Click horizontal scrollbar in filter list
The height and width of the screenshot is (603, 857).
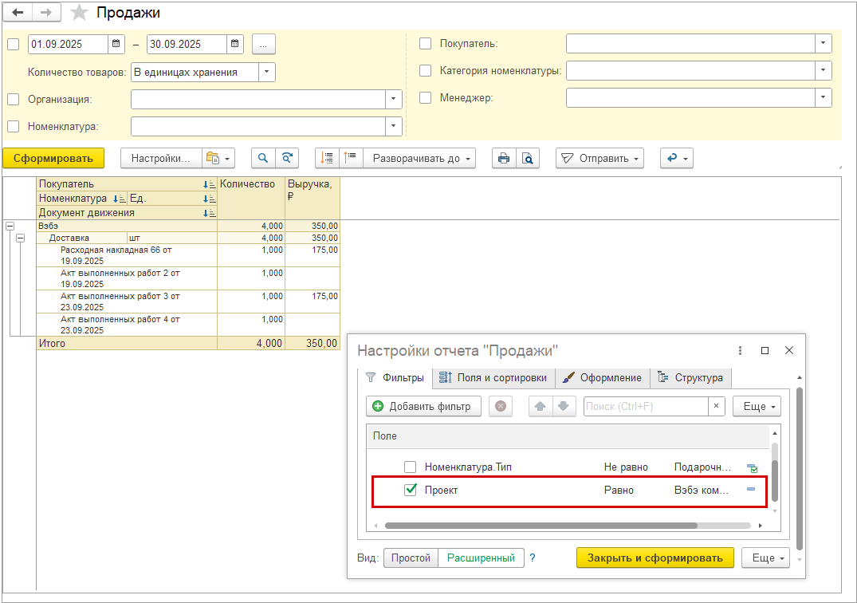[x=541, y=526]
